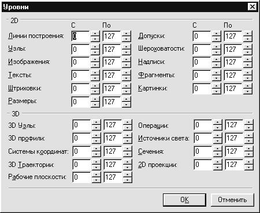Focus the Фрагменты "По" field

pos(233,75)
